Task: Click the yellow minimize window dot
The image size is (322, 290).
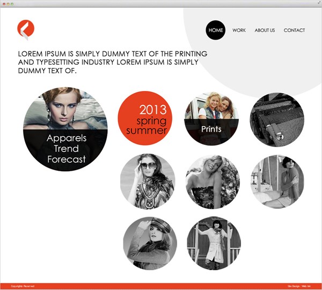Action: point(8,4)
